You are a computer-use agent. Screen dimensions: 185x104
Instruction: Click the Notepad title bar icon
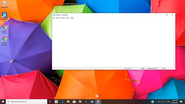(54, 15)
